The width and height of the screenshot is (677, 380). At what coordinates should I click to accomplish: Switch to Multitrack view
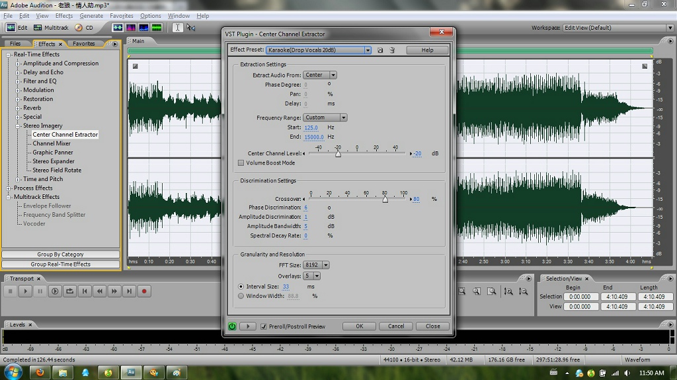(x=52, y=28)
